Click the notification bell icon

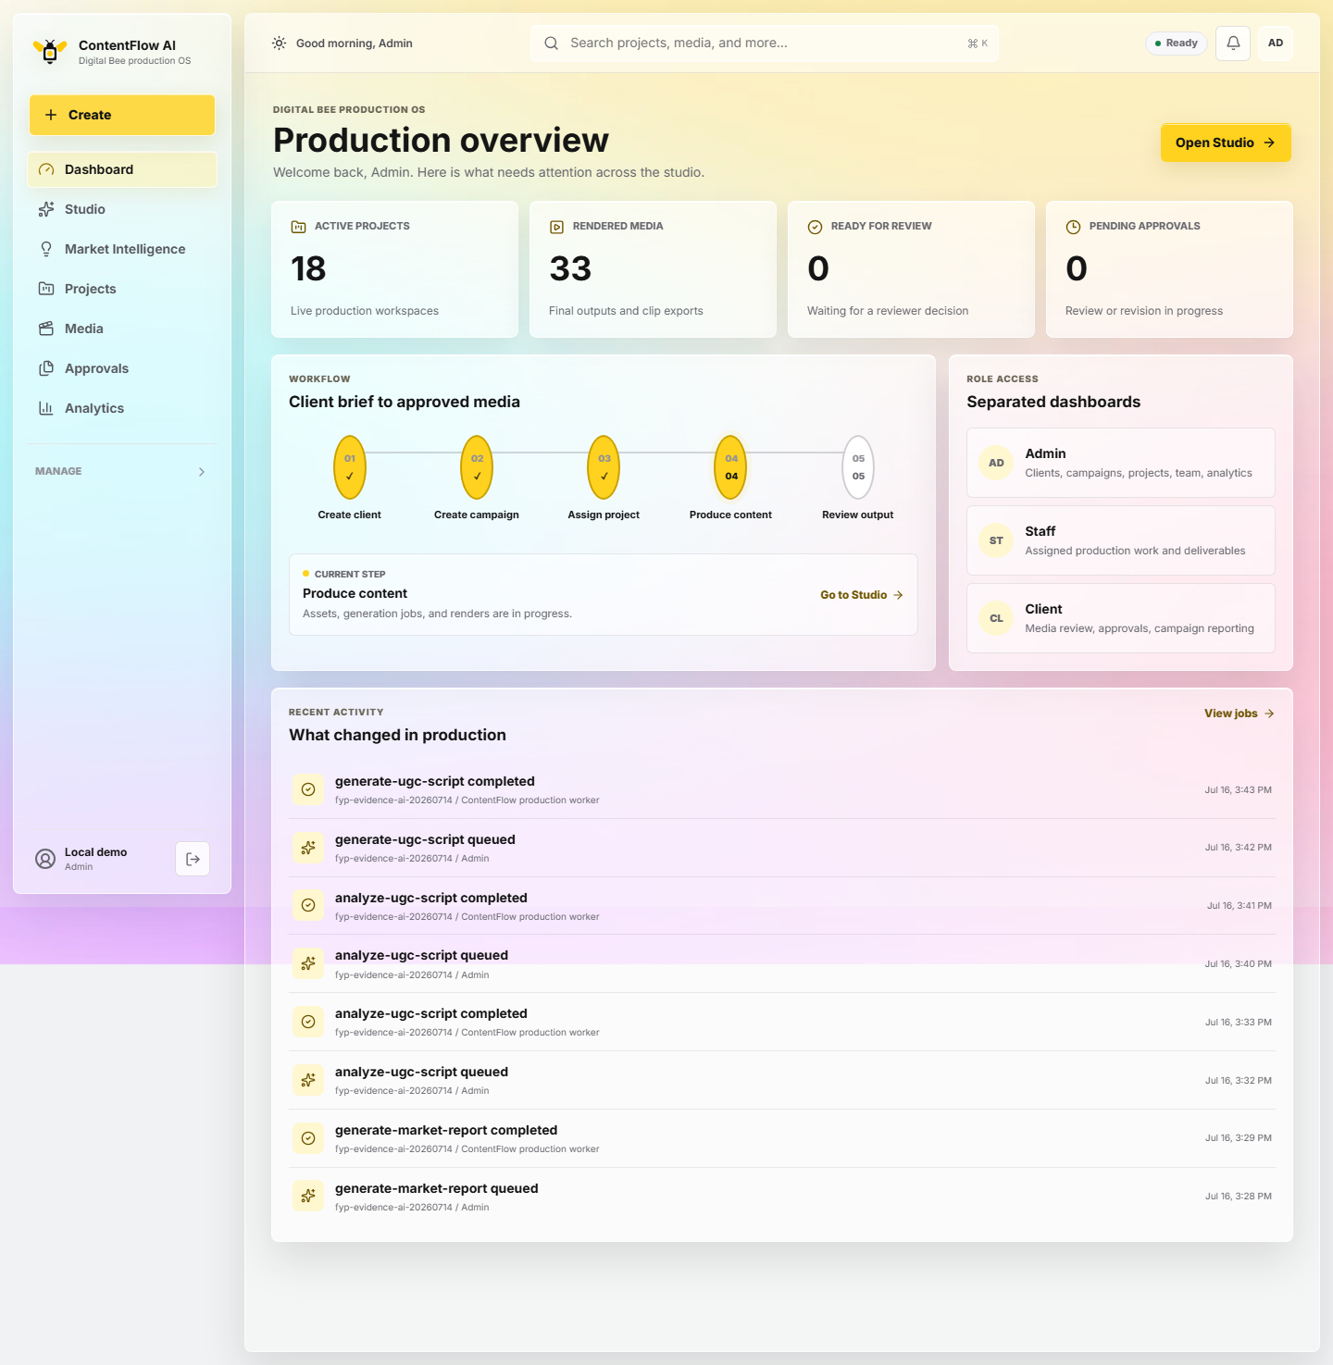click(x=1233, y=43)
